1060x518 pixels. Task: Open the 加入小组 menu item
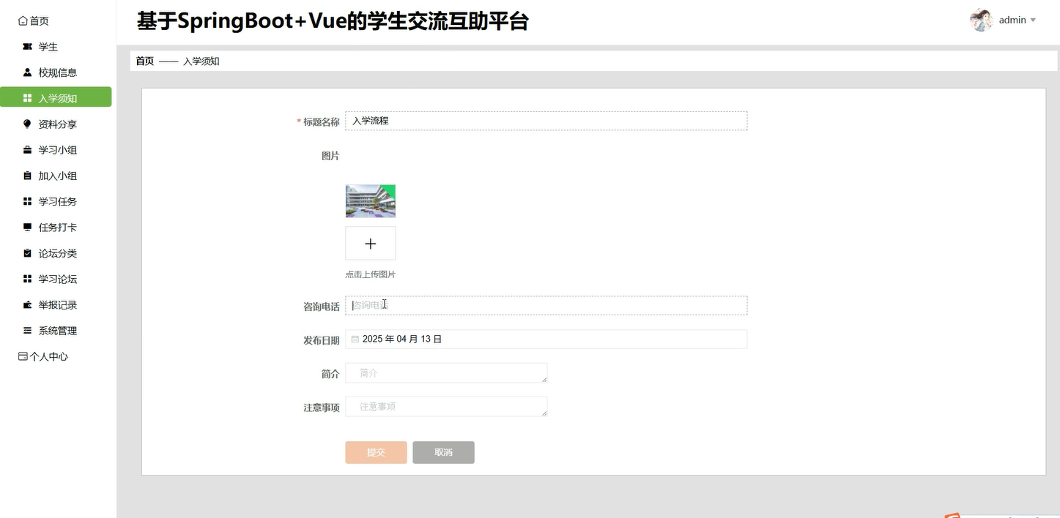click(x=58, y=176)
